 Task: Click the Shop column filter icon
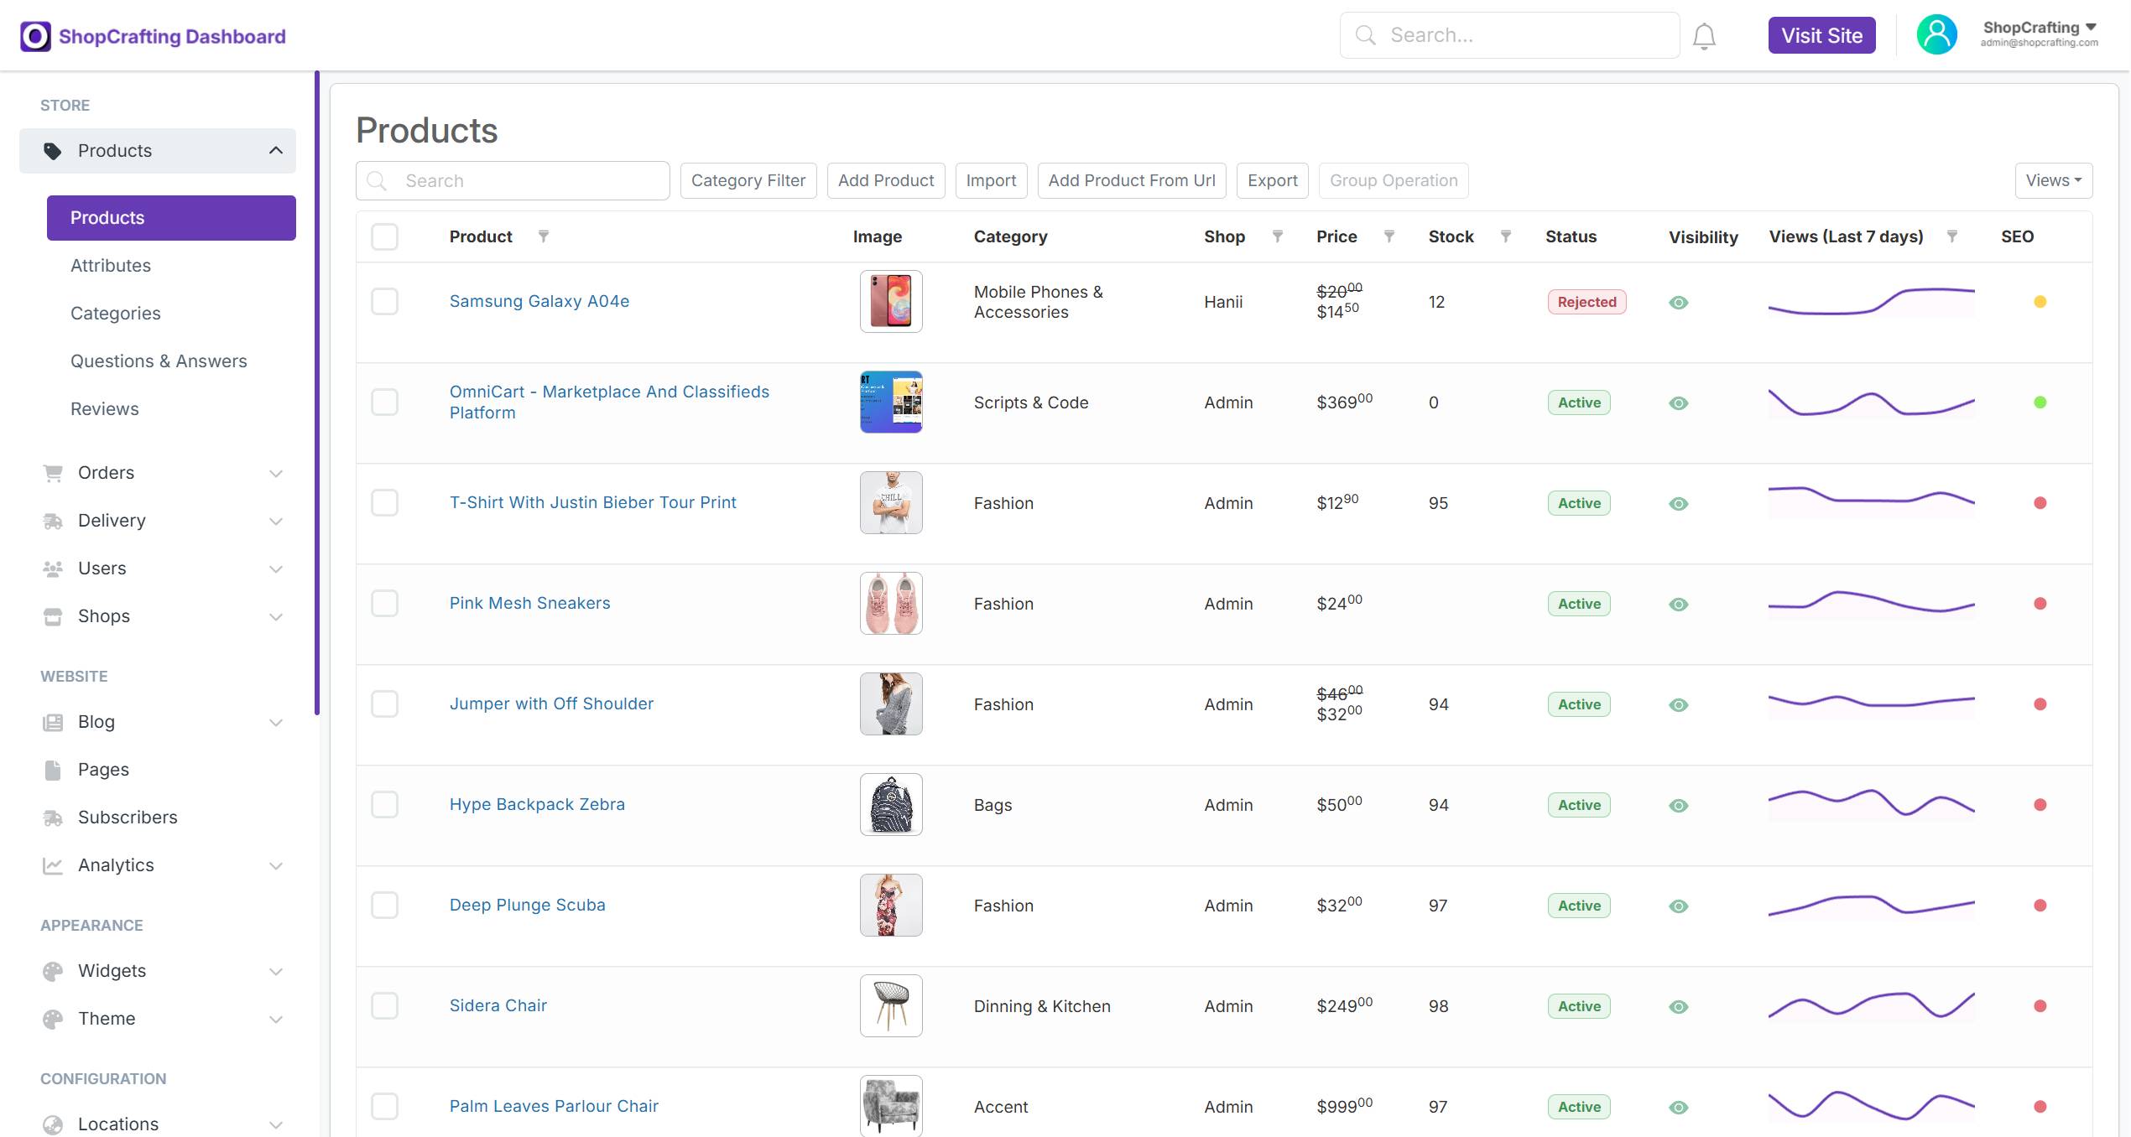(1278, 236)
